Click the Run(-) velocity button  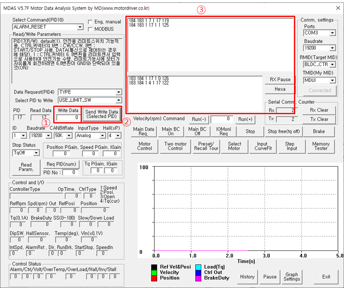pos(199,119)
